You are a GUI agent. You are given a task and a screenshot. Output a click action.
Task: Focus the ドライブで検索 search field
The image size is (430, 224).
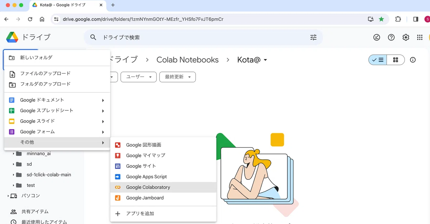[203, 37]
